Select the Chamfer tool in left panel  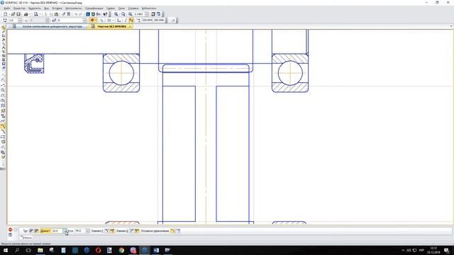3,126
